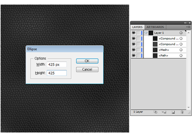Click the 'Ellipse' dialog title bar
The width and height of the screenshot is (192, 136).
pos(65,49)
